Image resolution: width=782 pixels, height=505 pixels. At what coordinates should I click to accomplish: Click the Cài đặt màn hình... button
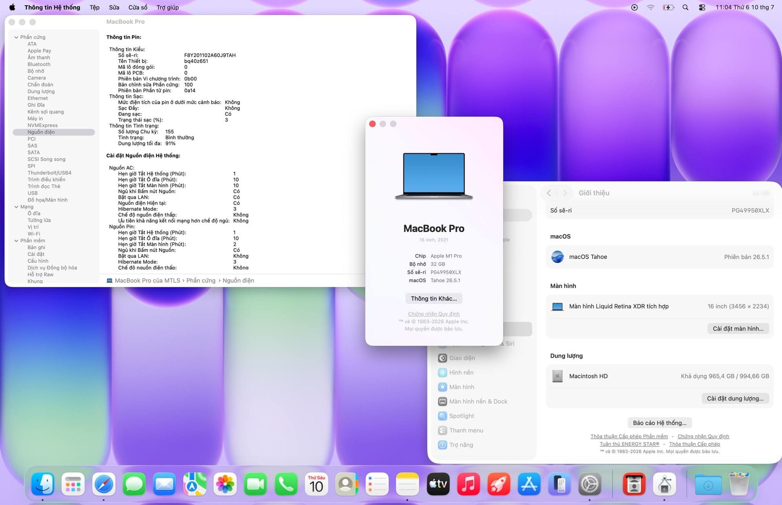click(738, 329)
